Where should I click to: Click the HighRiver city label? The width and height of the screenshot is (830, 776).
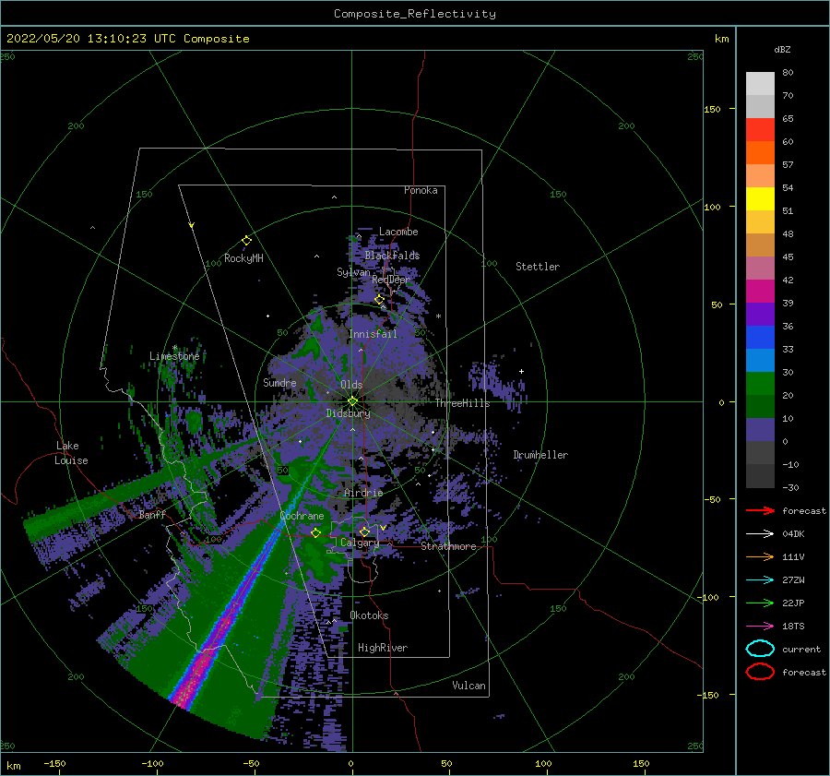tap(382, 648)
